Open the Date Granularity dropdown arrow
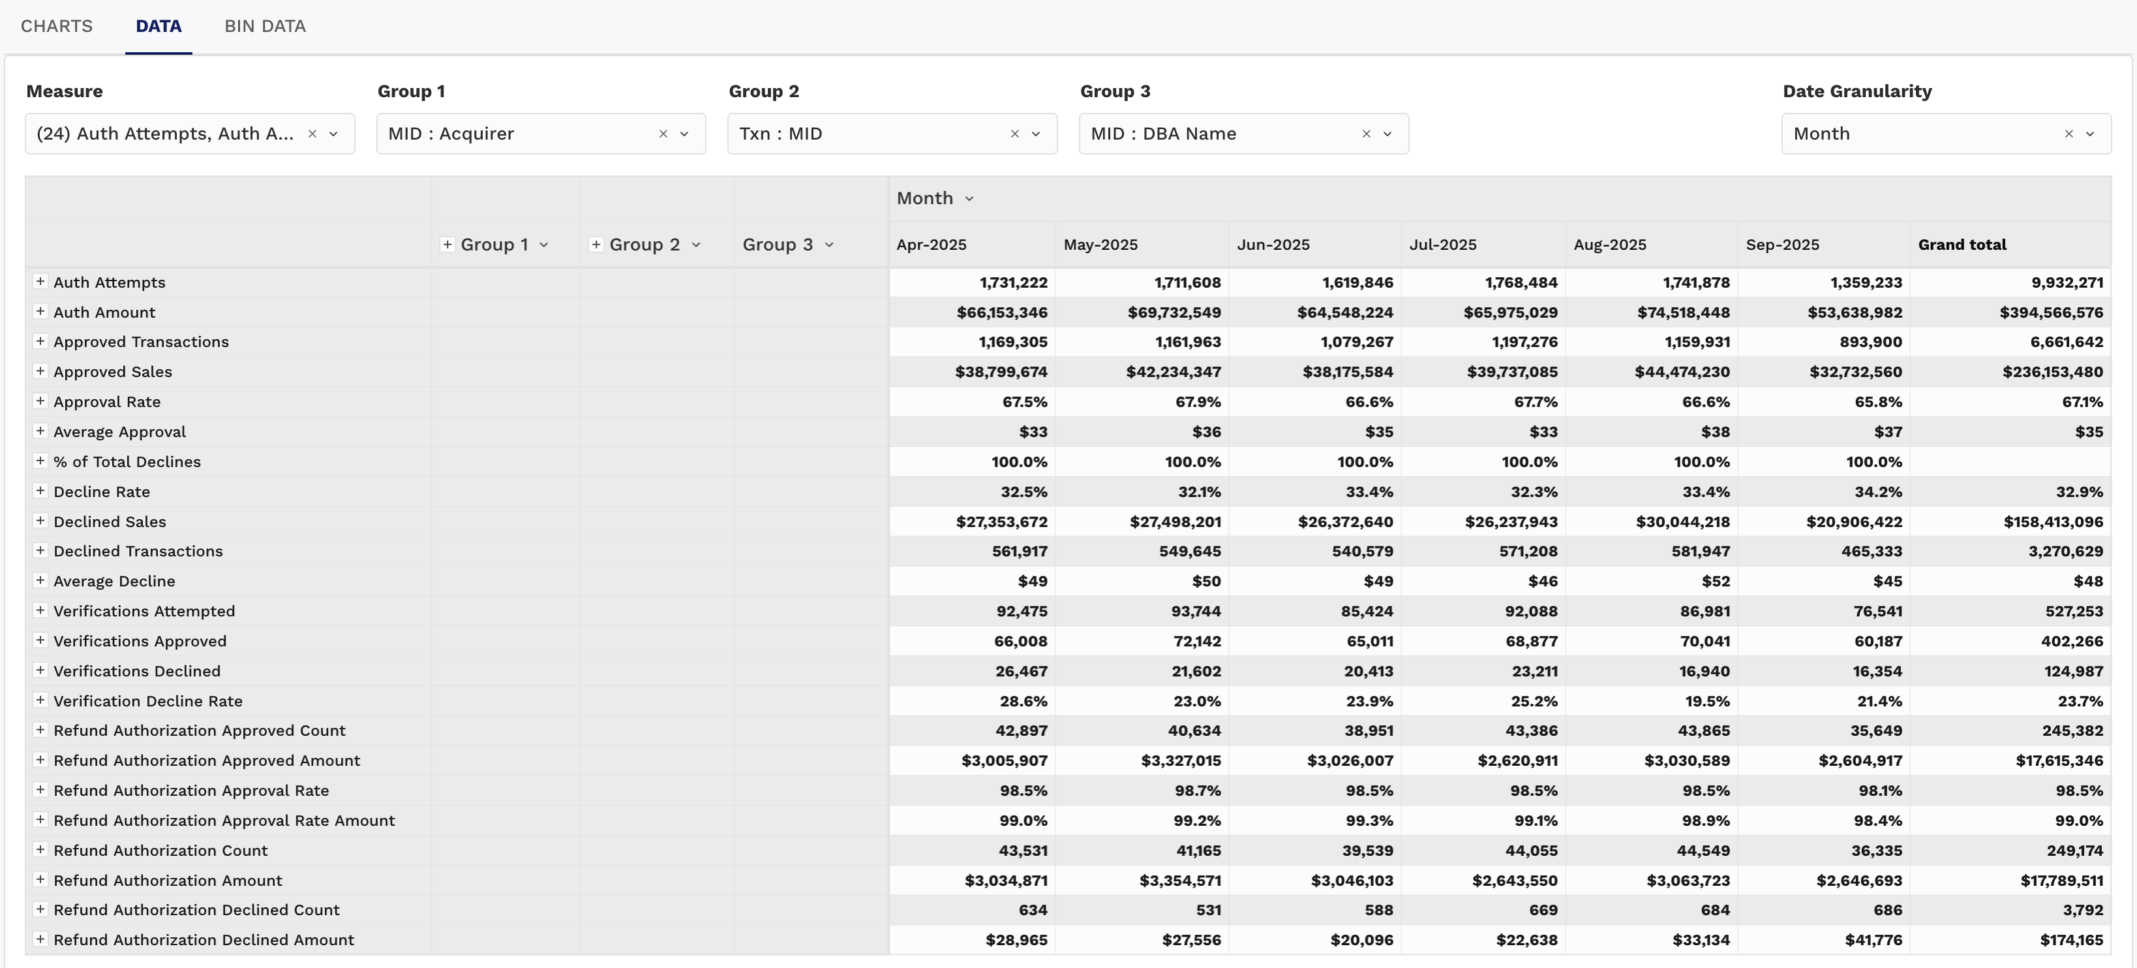2137x968 pixels. [2090, 134]
